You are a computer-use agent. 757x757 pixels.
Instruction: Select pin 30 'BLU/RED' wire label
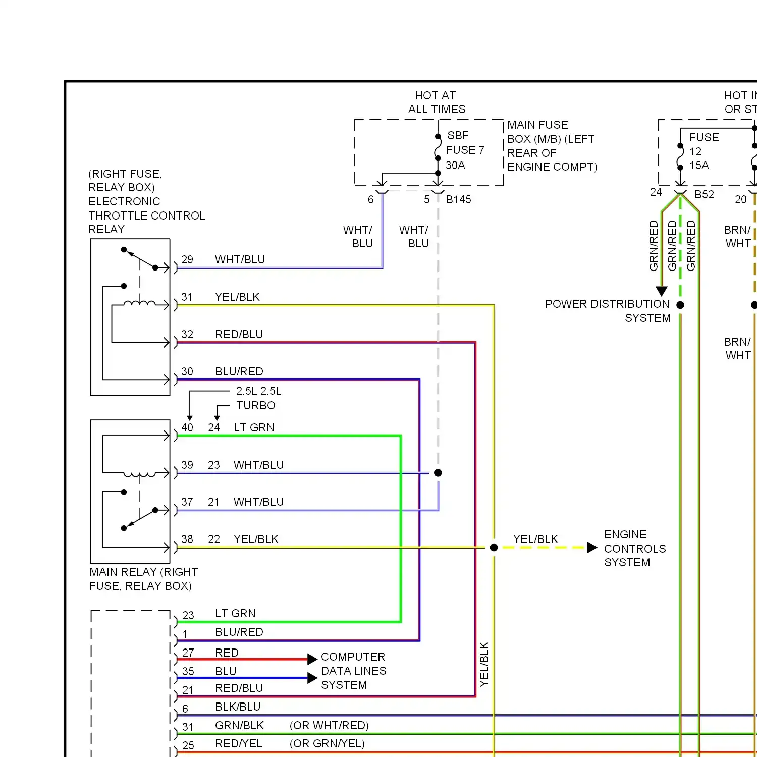(239, 371)
